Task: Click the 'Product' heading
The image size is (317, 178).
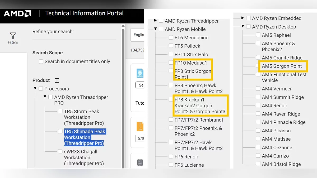Action: point(41,80)
